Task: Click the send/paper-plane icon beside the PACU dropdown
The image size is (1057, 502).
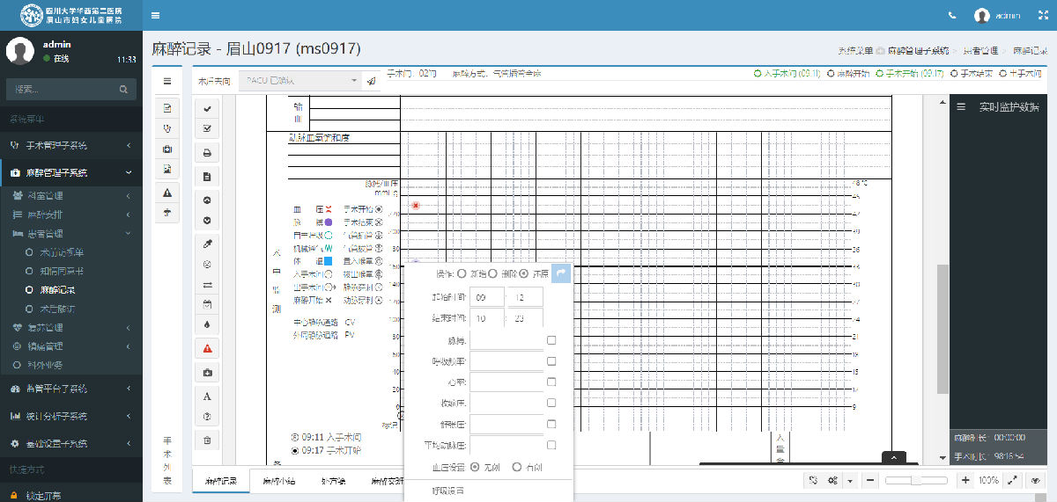Action: [371, 81]
